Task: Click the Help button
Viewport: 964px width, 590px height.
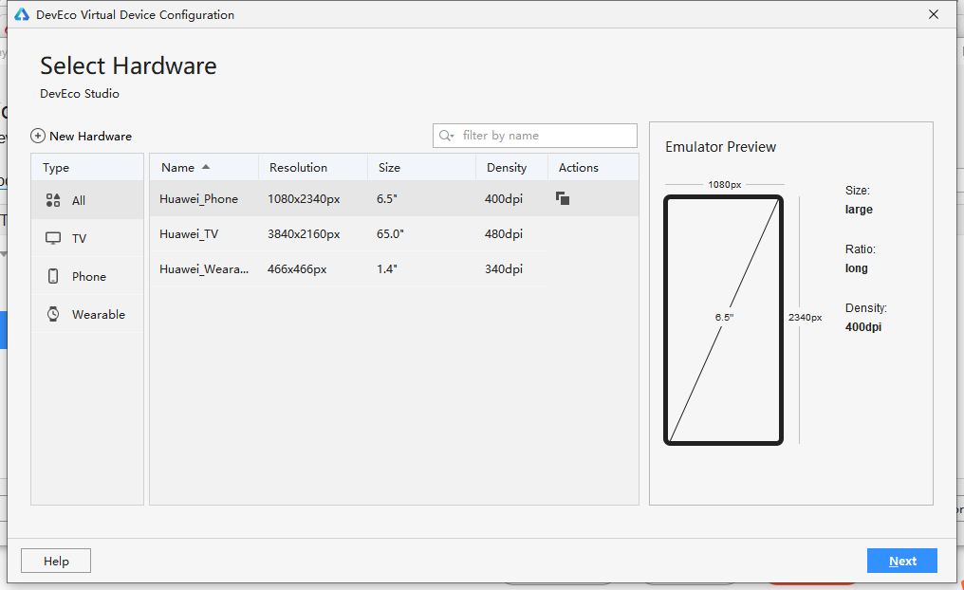Action: [x=56, y=562]
